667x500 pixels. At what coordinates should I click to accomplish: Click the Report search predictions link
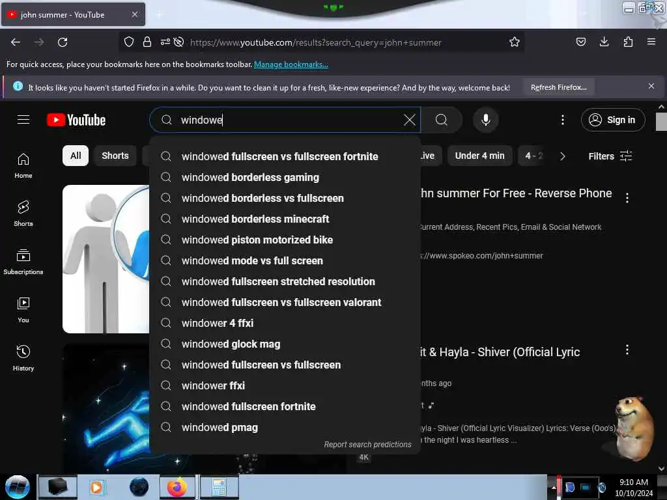(x=367, y=444)
